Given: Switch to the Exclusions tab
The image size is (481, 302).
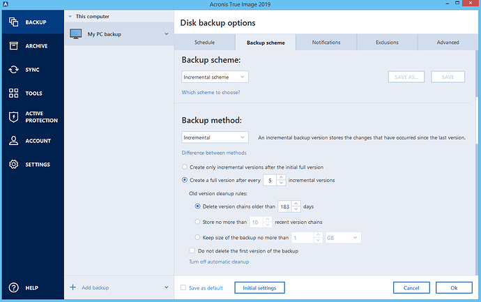Looking at the screenshot, I should click(387, 43).
